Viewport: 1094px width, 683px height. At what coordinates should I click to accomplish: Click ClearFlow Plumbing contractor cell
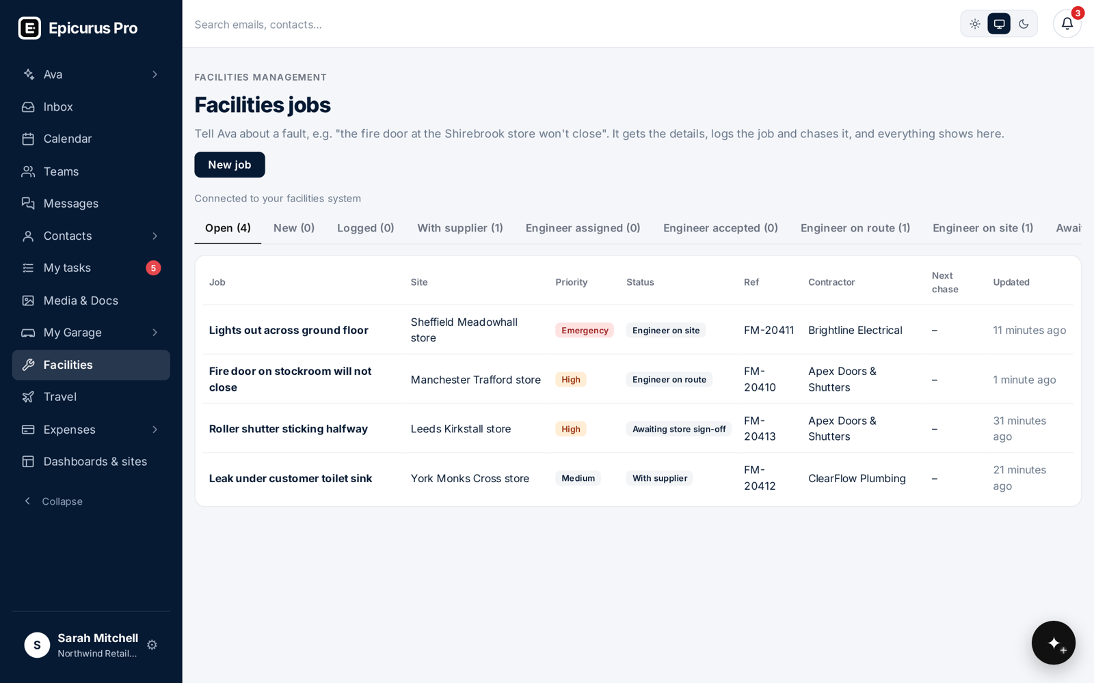857,478
